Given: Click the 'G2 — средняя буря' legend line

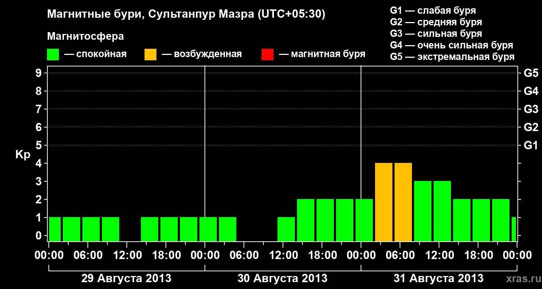Looking at the screenshot, I should [x=436, y=22].
